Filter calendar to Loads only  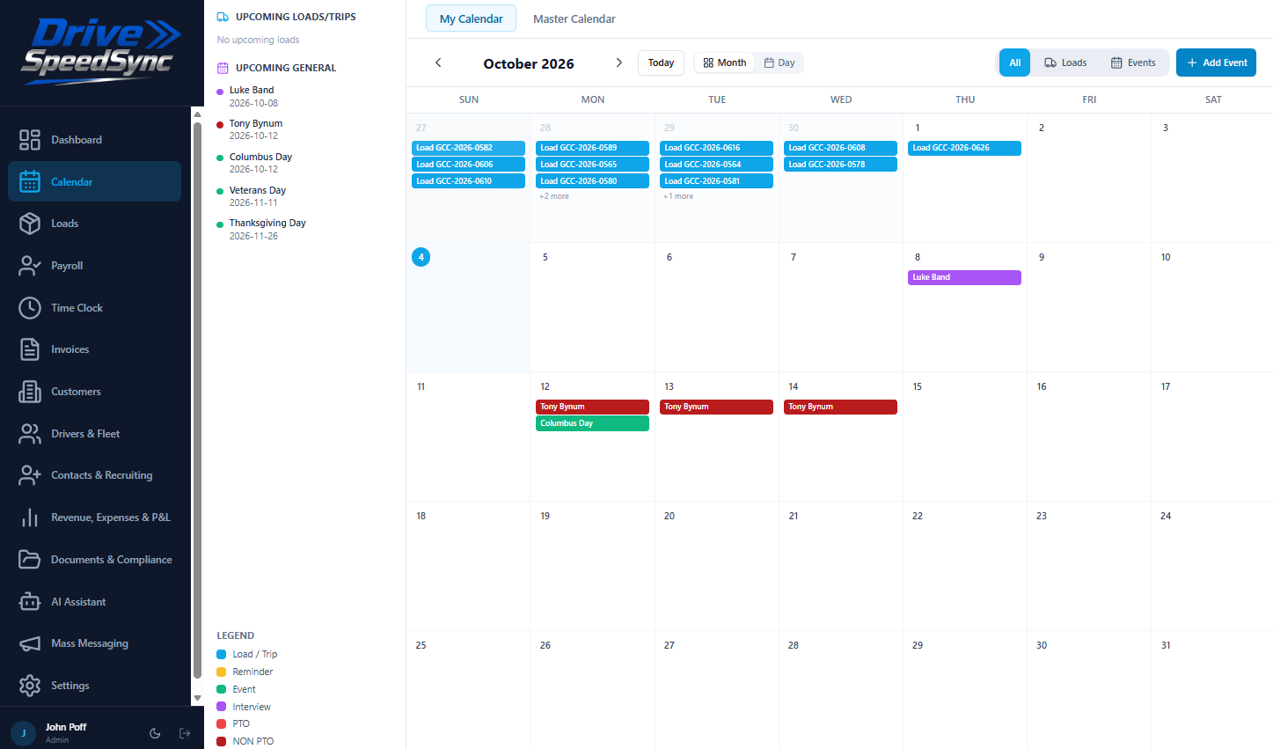1065,62
